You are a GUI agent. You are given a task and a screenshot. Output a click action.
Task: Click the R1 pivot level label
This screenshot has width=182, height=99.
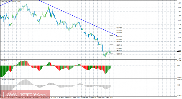coord(119,40)
